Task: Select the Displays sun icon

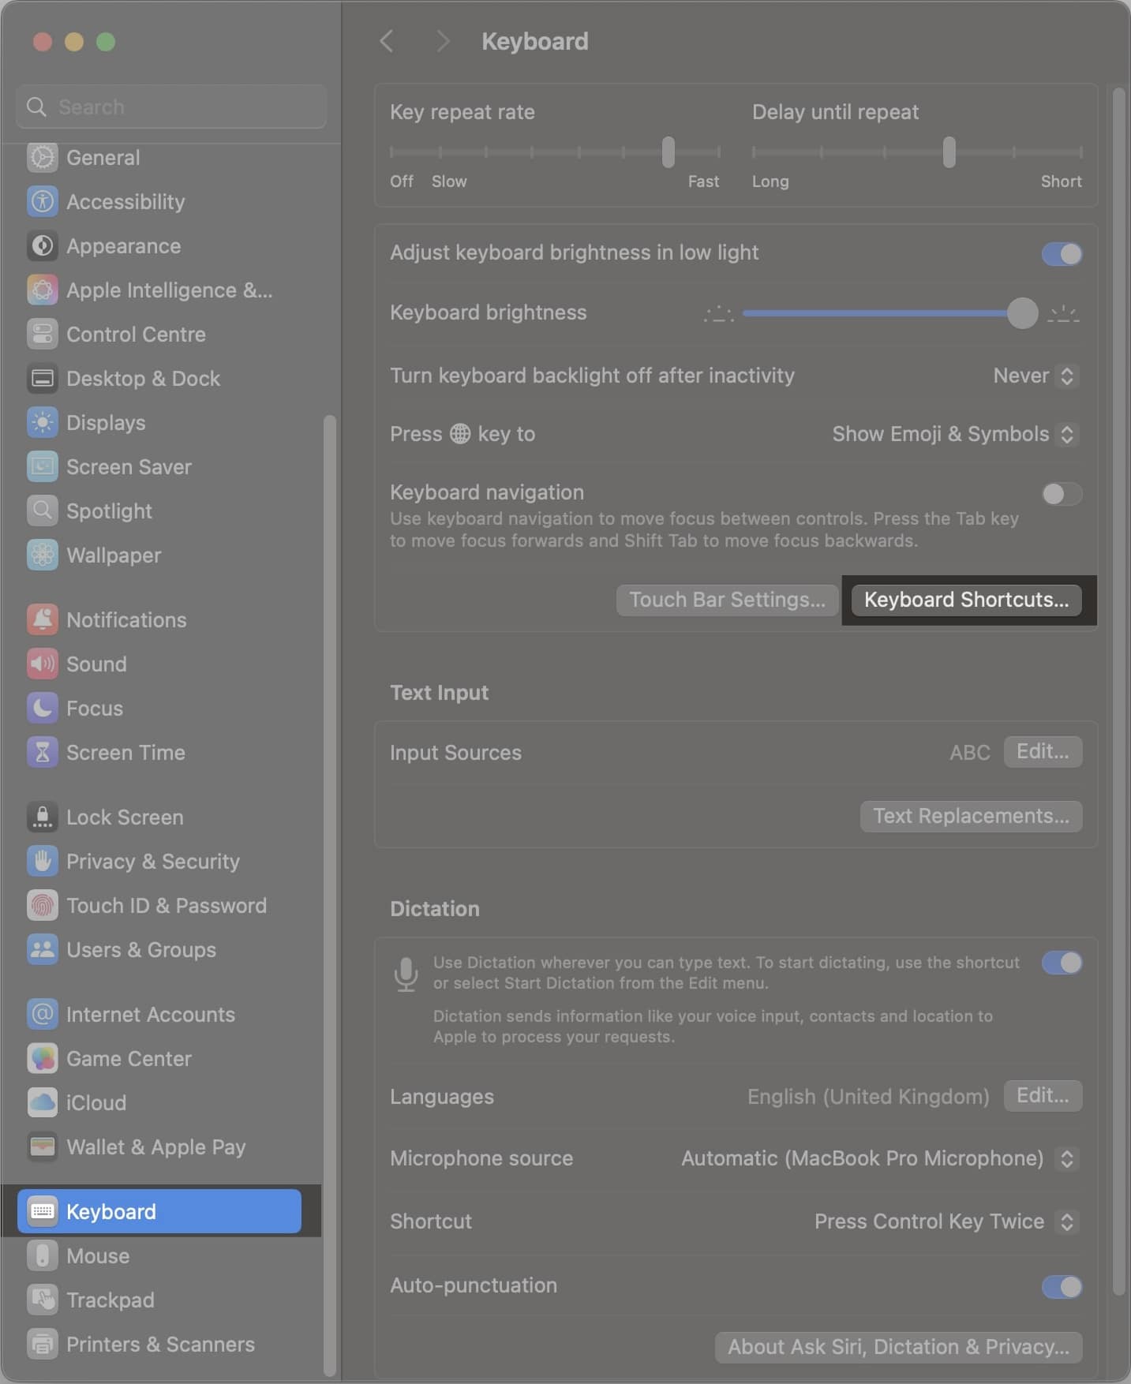Action: pos(43,423)
